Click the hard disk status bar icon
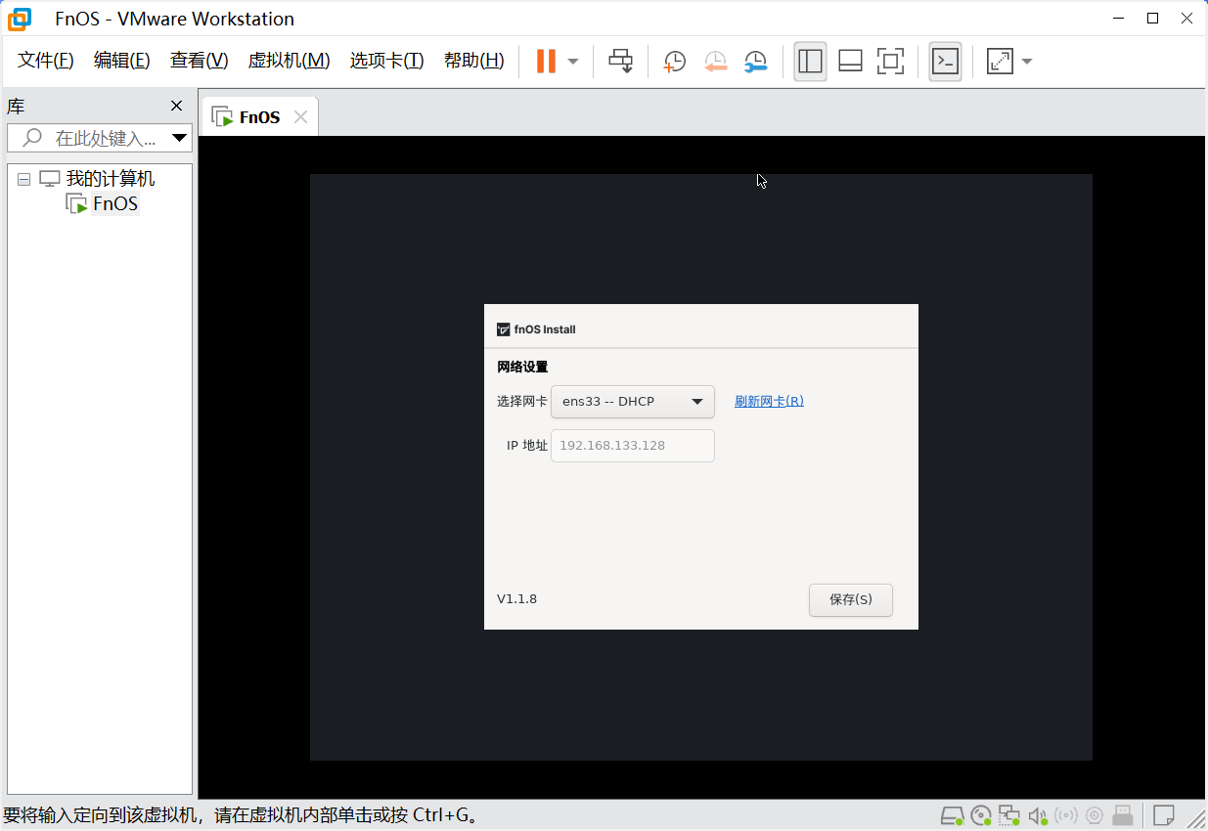This screenshot has height=831, width=1208. 952,815
